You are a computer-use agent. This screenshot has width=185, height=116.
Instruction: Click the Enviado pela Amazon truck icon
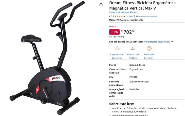pyautogui.click(x=133, y=48)
